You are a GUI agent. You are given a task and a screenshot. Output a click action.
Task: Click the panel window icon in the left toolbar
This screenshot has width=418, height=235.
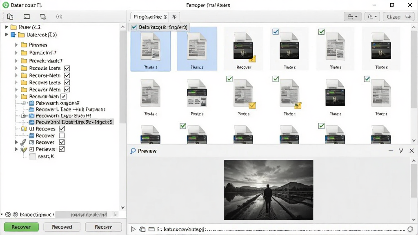(x=27, y=16)
